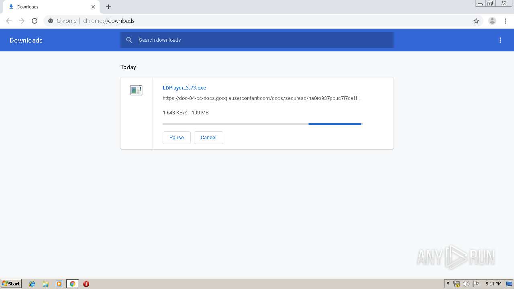Click the search magnifier icon

coord(129,40)
